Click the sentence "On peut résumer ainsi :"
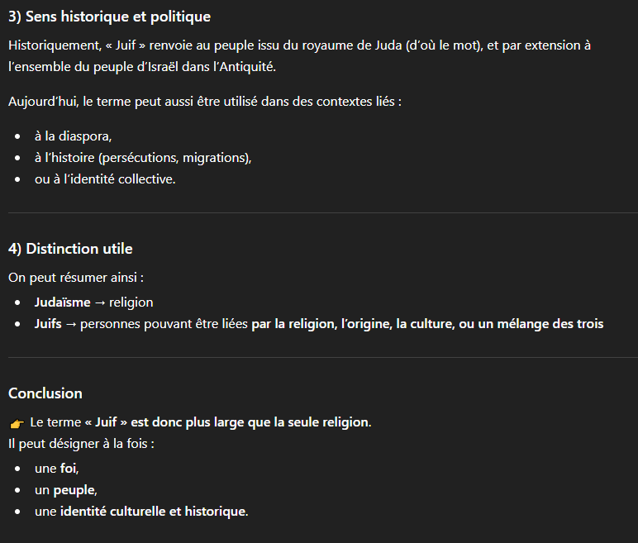 pos(76,278)
